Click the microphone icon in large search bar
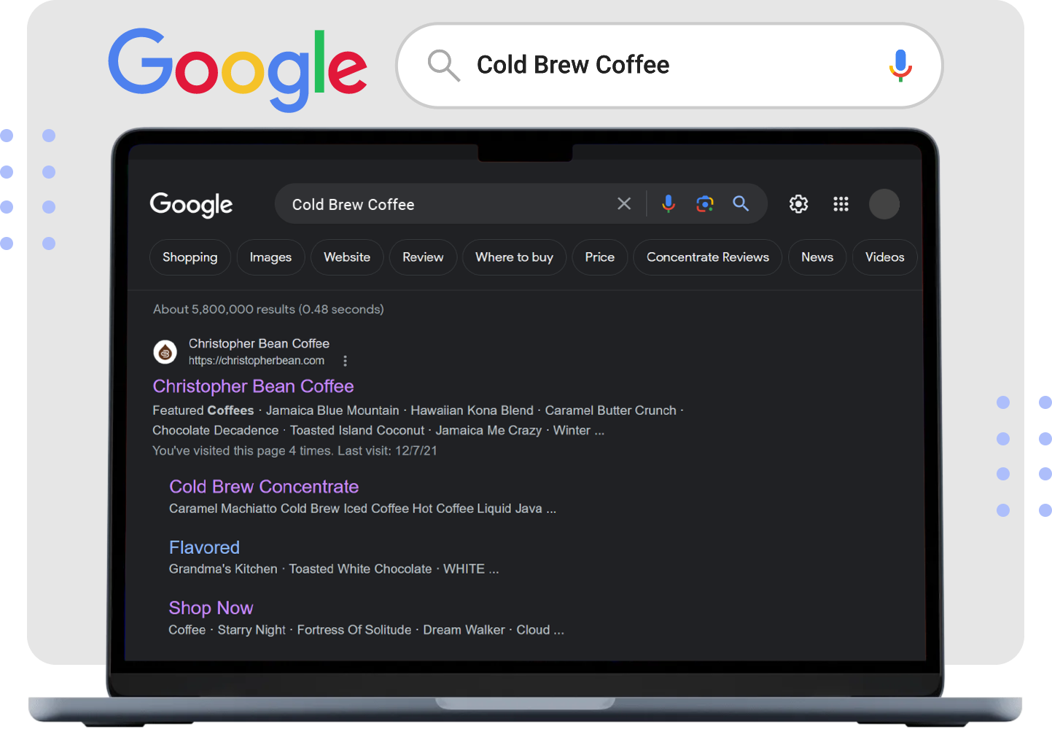Viewport: 1052px width, 729px height. pos(900,65)
